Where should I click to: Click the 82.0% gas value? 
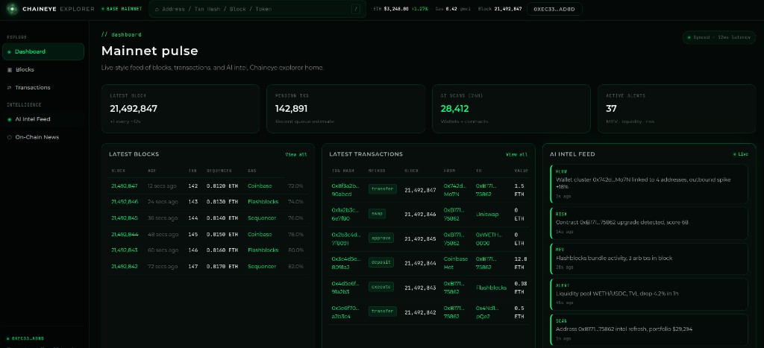point(295,267)
